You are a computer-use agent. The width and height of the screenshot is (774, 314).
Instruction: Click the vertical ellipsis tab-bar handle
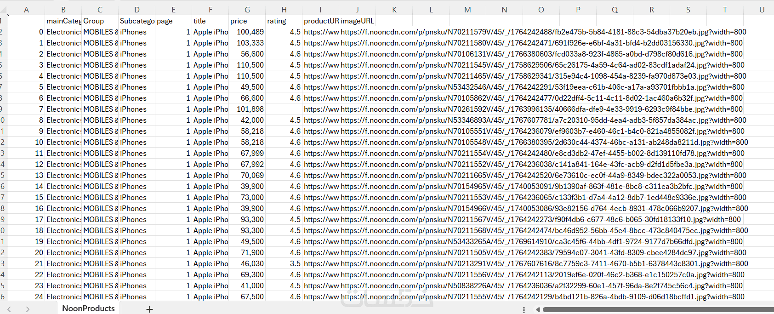(x=524, y=310)
